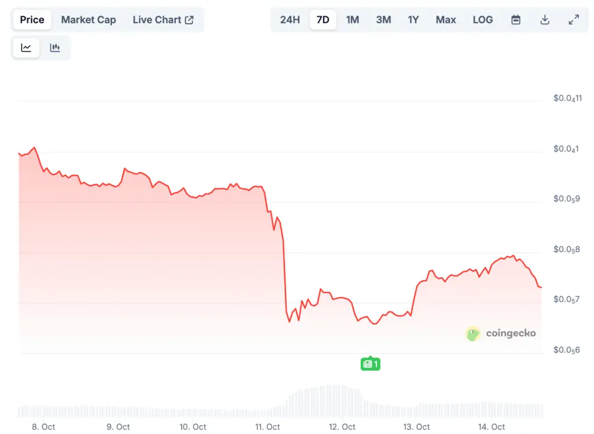Select the 1M time range
594x434 pixels.
pyautogui.click(x=353, y=20)
